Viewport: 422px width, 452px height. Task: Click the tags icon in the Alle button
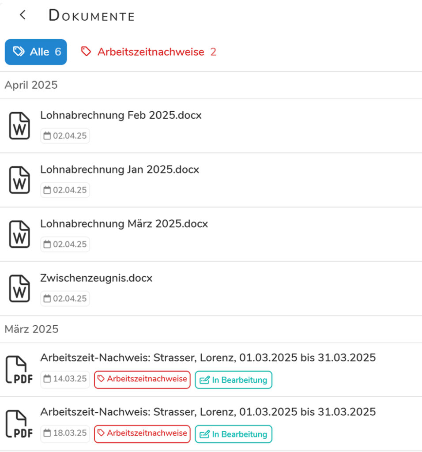[19, 52]
